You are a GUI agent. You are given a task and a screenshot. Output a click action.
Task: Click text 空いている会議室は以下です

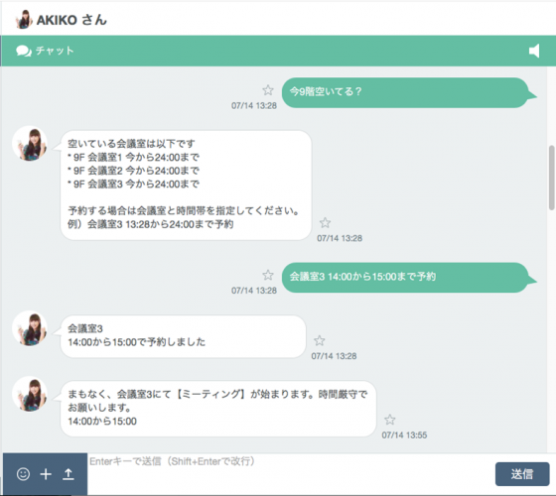[x=131, y=144]
